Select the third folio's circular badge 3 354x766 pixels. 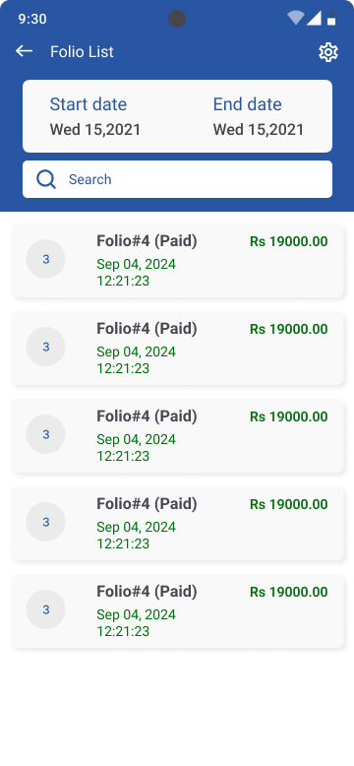(46, 434)
